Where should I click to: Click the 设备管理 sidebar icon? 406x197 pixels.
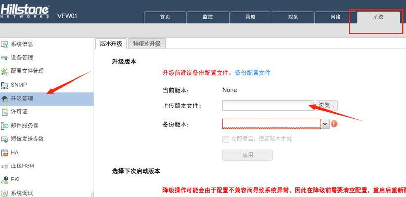[x=4, y=58]
